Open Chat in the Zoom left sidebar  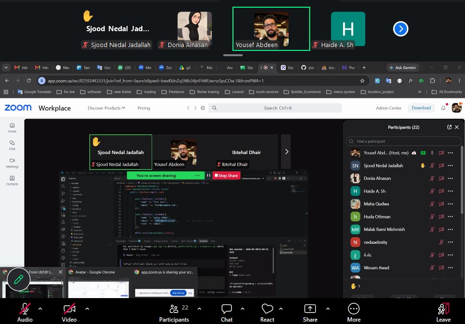pyautogui.click(x=12, y=145)
